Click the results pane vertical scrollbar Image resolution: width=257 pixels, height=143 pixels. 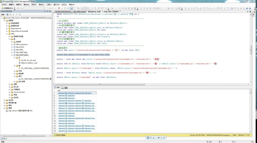pos(250,111)
